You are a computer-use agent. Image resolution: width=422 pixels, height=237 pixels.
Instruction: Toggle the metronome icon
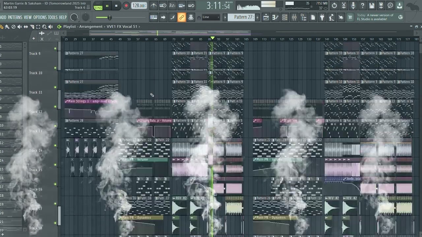[154, 6]
